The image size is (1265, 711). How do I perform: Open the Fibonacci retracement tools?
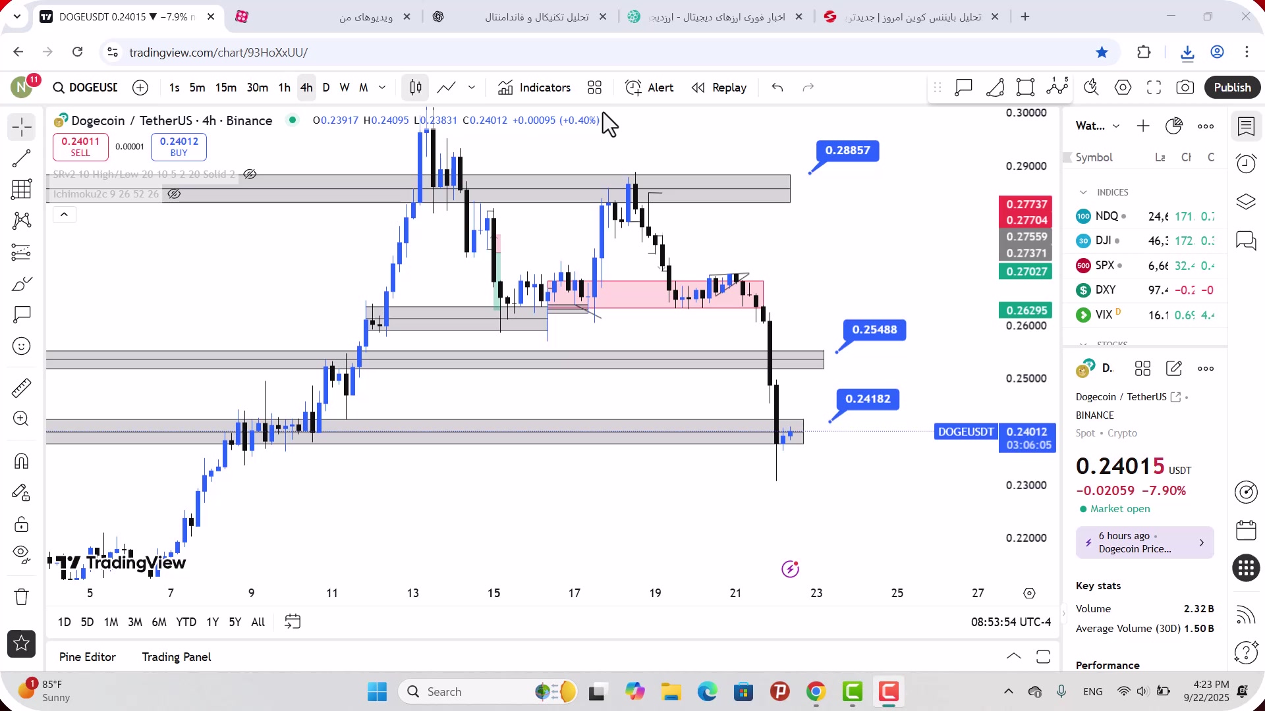click(21, 190)
